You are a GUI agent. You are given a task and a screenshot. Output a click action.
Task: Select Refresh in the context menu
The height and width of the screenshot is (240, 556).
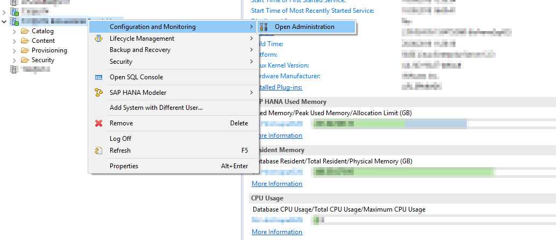click(172, 150)
